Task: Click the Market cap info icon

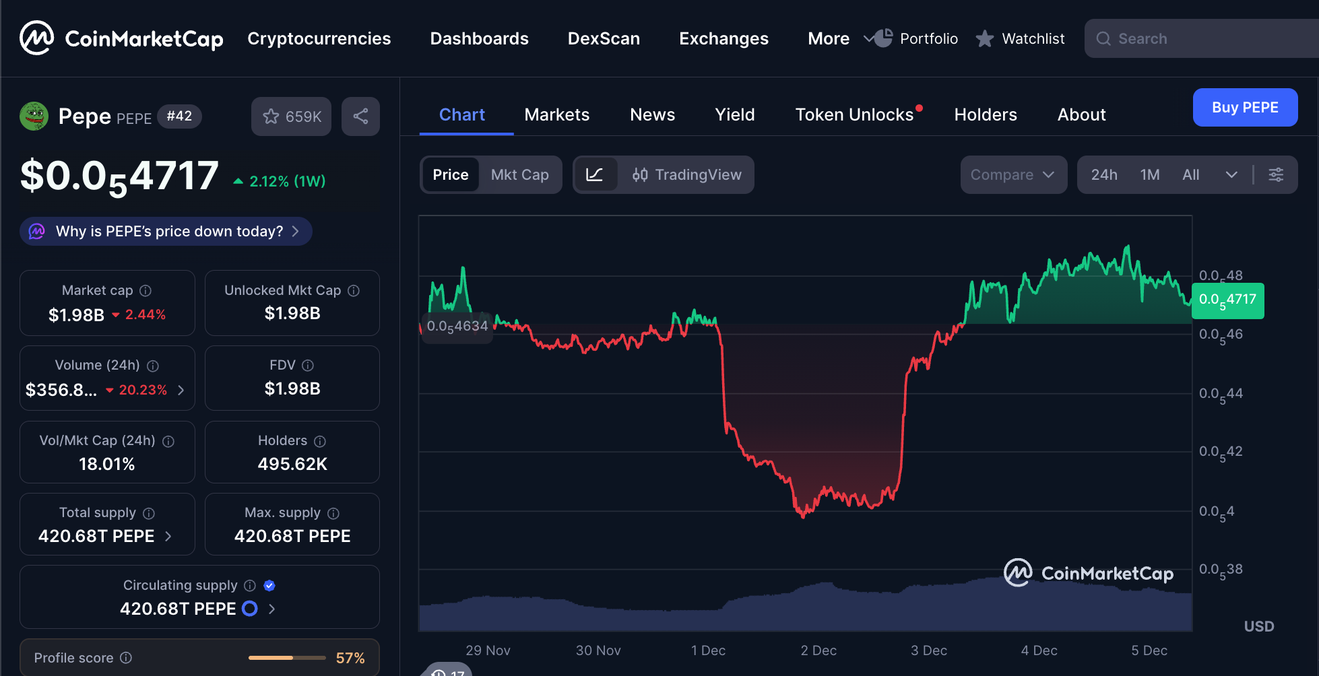Action: 146,291
